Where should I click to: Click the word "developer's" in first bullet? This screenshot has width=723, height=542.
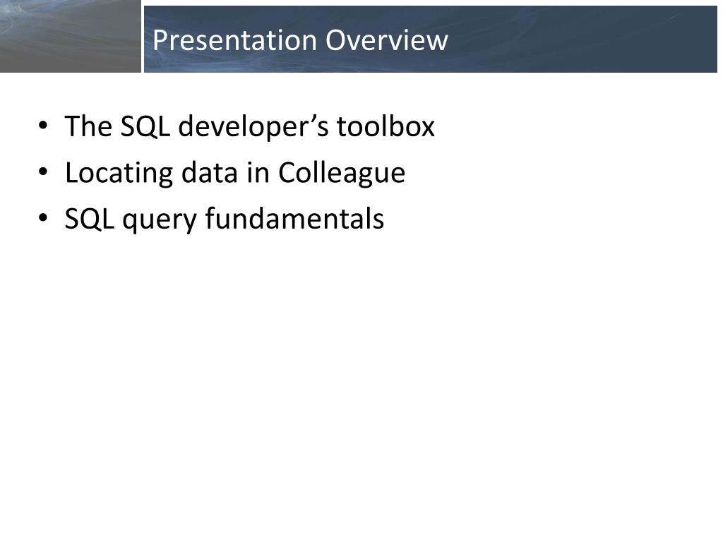pos(253,128)
